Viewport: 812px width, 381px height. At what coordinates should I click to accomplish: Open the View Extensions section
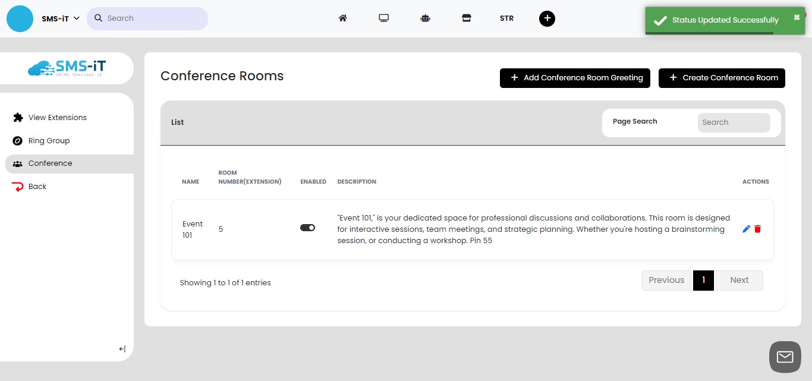click(x=57, y=117)
